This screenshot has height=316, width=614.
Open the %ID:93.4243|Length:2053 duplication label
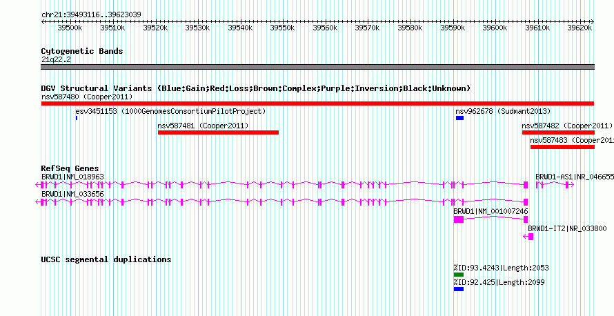[x=502, y=268]
